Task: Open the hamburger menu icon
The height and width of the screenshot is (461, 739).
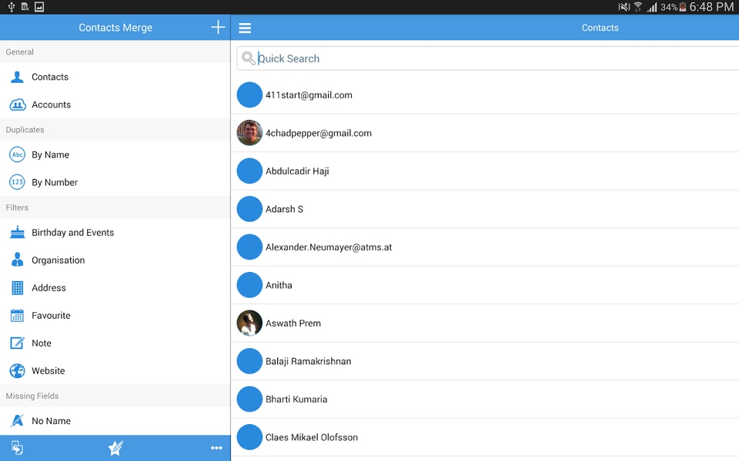Action: click(x=245, y=28)
